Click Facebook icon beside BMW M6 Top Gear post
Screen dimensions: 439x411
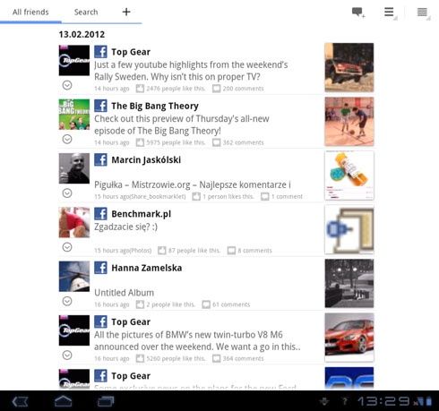tap(100, 321)
